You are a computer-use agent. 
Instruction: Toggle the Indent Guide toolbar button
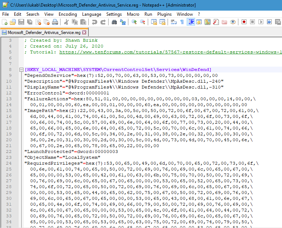[x=191, y=22]
